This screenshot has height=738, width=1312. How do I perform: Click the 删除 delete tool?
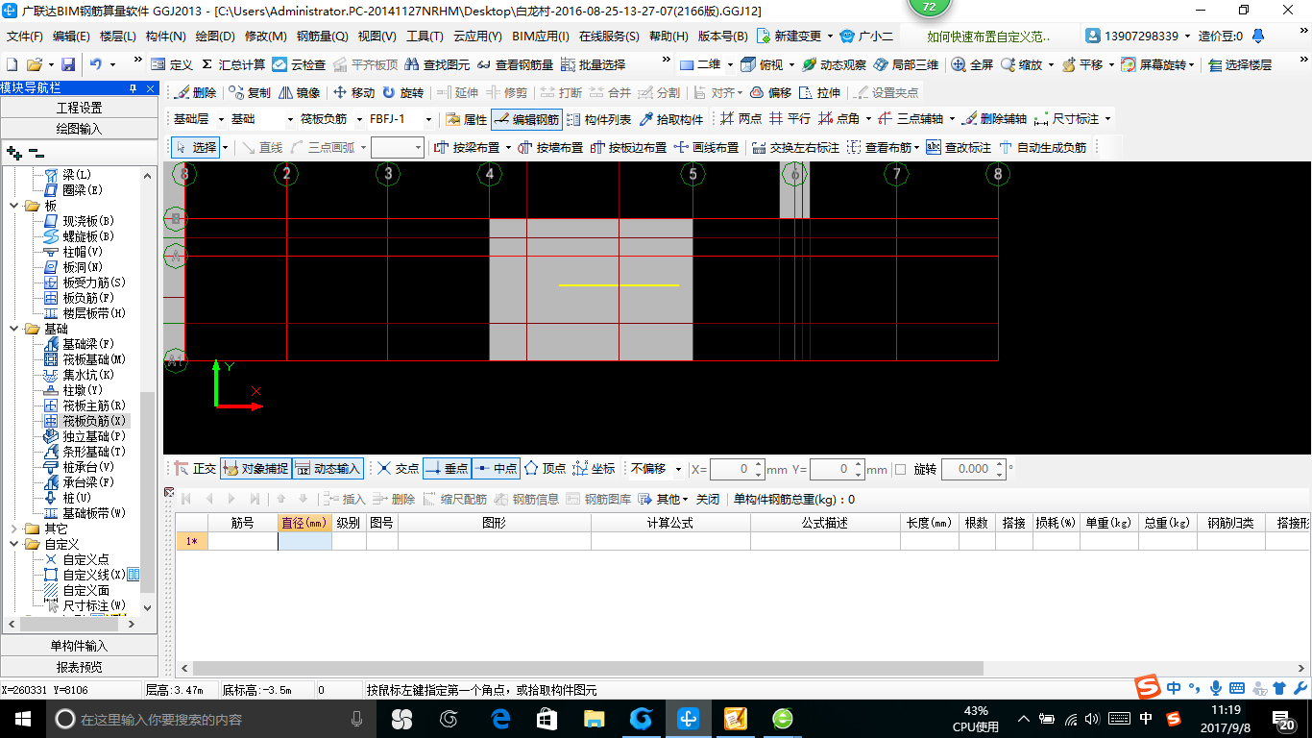click(195, 93)
